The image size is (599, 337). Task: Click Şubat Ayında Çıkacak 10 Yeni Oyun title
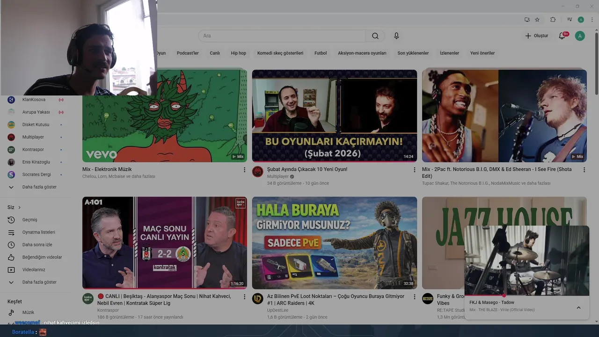307,169
